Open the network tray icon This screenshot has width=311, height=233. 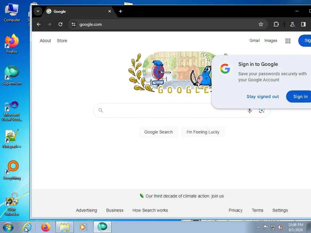(273, 228)
